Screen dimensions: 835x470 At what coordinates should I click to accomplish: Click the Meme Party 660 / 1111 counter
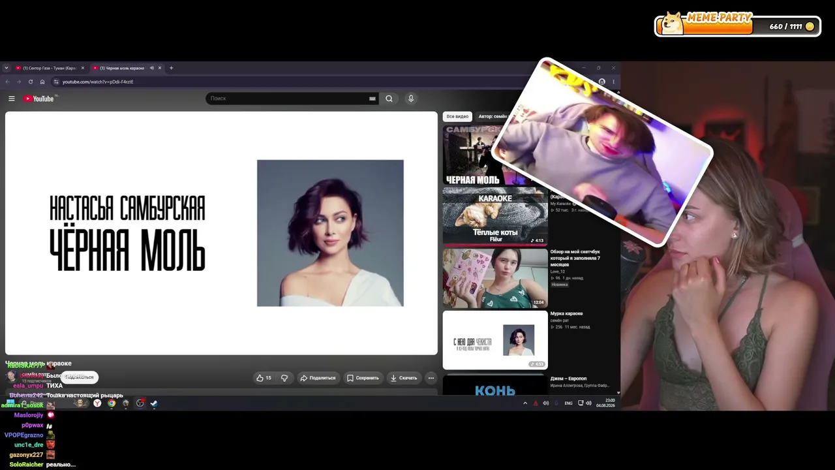(x=738, y=26)
